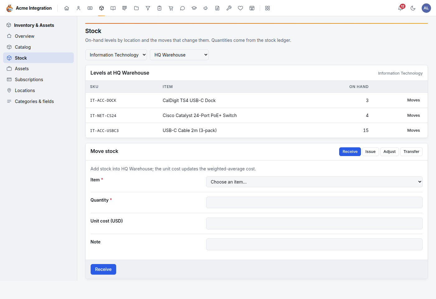Open notifications bell with 12 badge
Image resolution: width=436 pixels, height=299 pixels.
point(401,8)
